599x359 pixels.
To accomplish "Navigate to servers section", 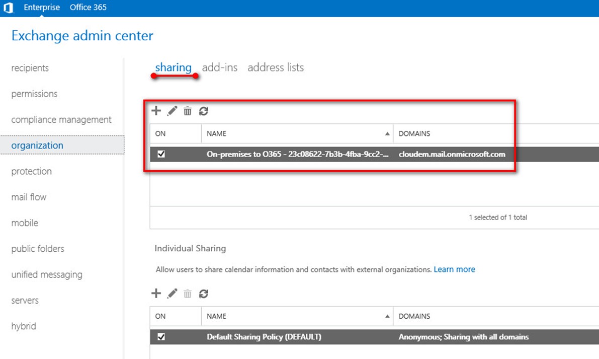I will [25, 301].
